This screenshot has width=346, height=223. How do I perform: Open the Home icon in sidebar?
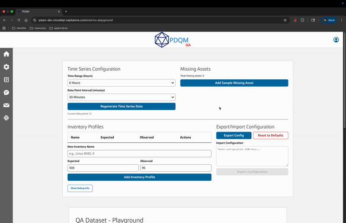pos(6,54)
